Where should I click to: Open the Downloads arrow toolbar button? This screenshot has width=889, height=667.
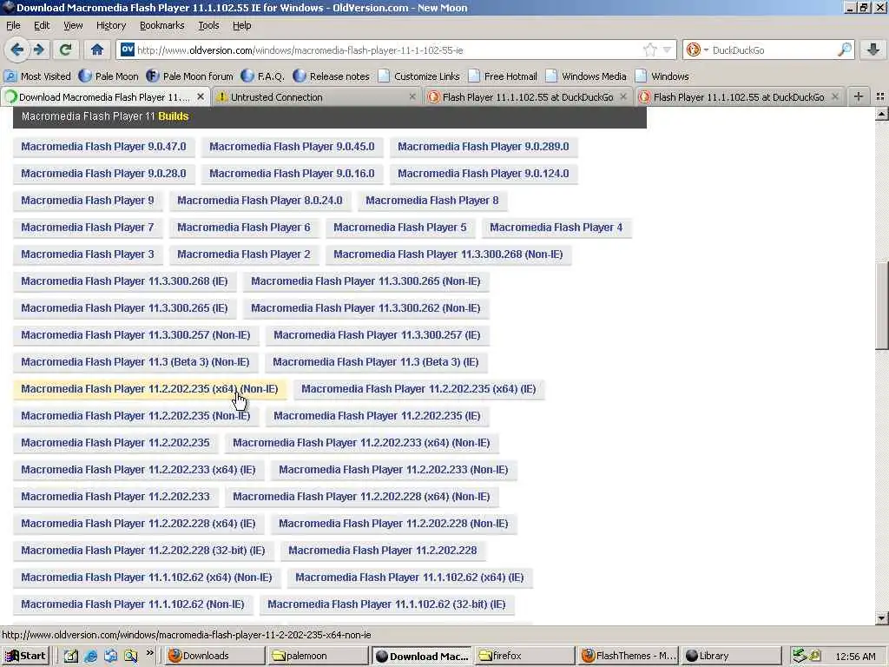click(x=873, y=50)
